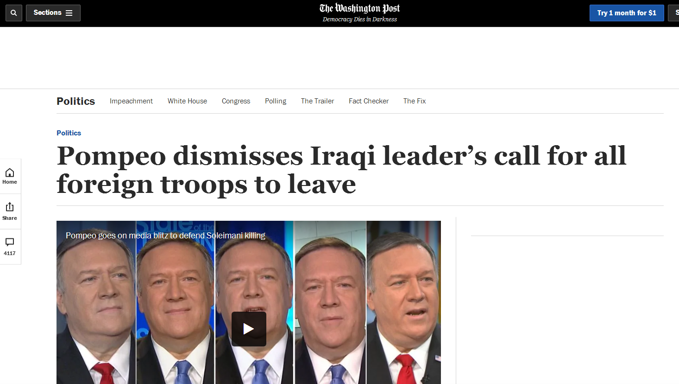Screen dimensions: 679x384
Task: Click the Share icon in sidebar
Action: click(10, 211)
